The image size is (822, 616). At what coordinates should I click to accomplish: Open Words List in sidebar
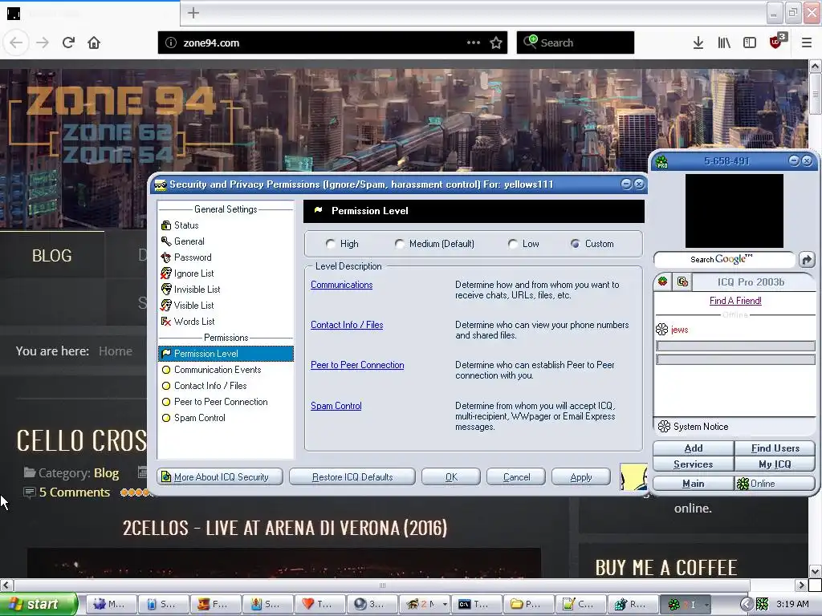point(194,322)
